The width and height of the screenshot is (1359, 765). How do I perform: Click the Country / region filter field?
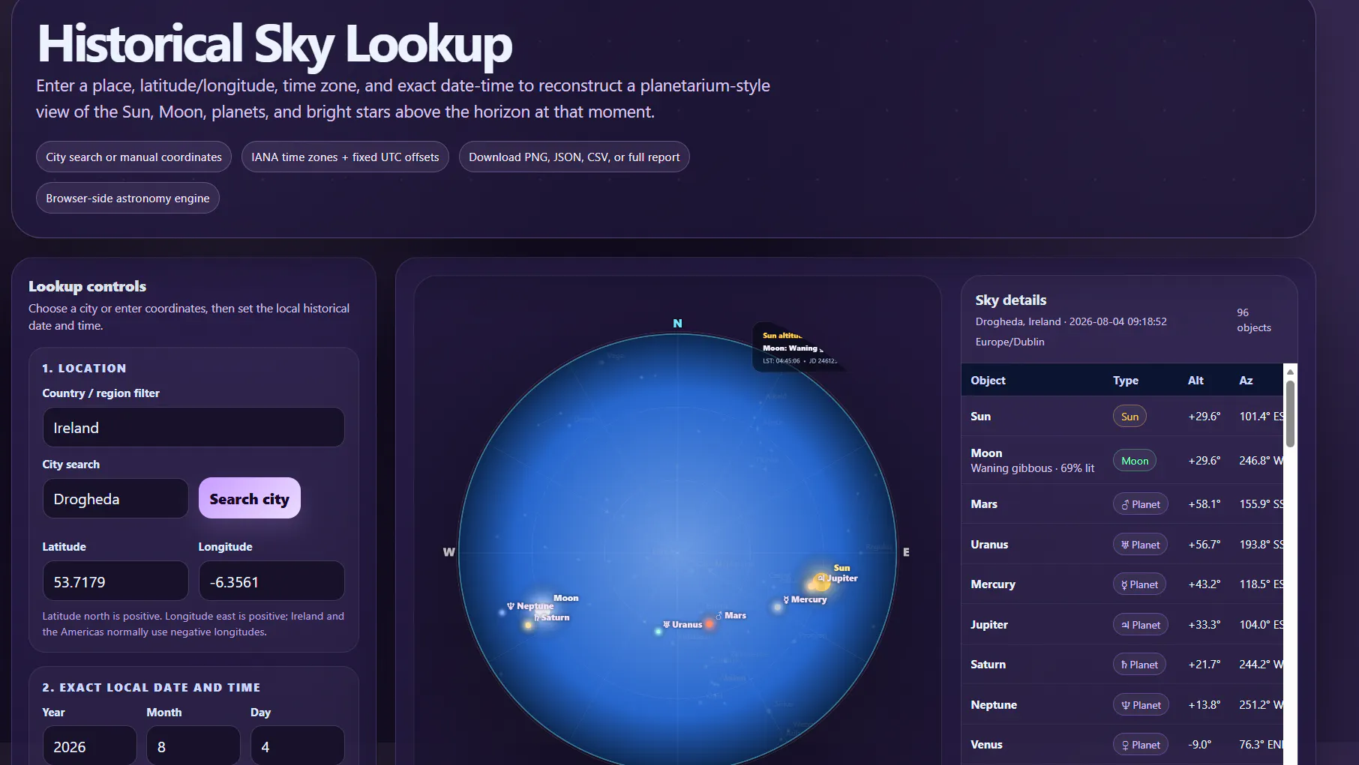point(193,427)
